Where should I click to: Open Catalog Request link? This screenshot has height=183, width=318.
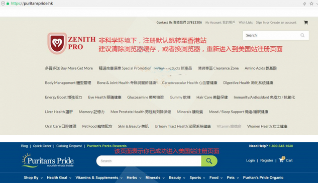click(69, 146)
